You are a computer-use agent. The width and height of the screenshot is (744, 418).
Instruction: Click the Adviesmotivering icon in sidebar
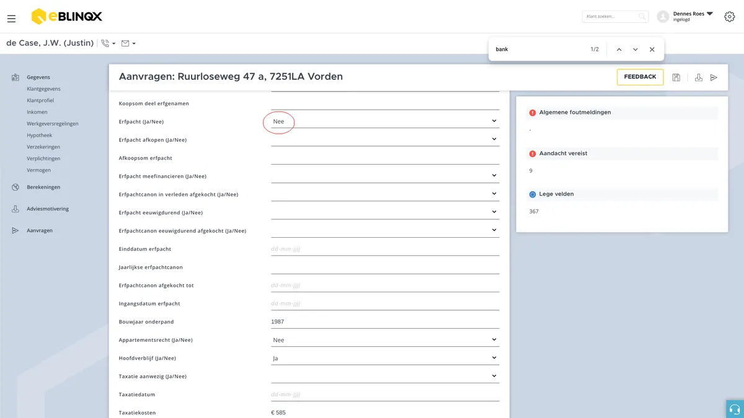pyautogui.click(x=15, y=209)
